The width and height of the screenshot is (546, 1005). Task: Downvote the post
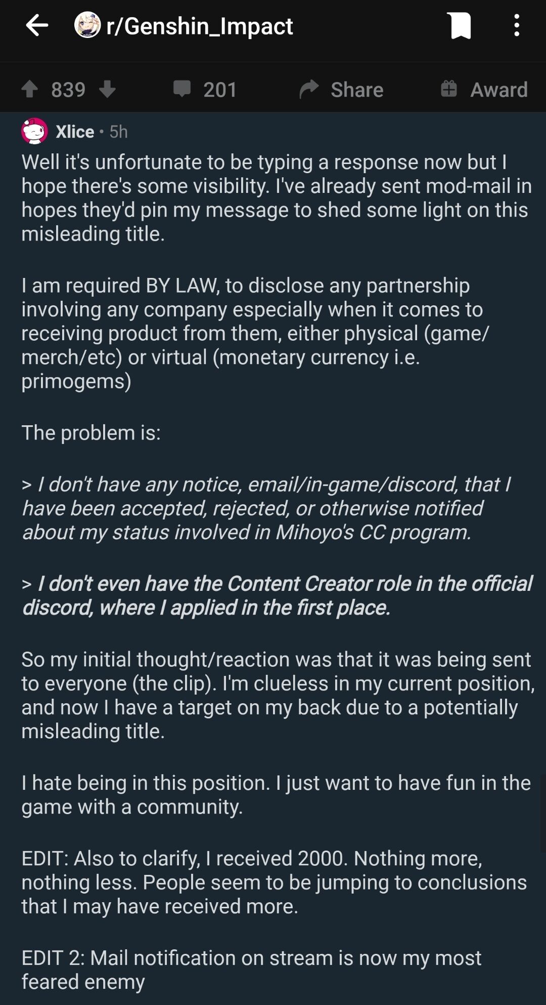tap(107, 90)
